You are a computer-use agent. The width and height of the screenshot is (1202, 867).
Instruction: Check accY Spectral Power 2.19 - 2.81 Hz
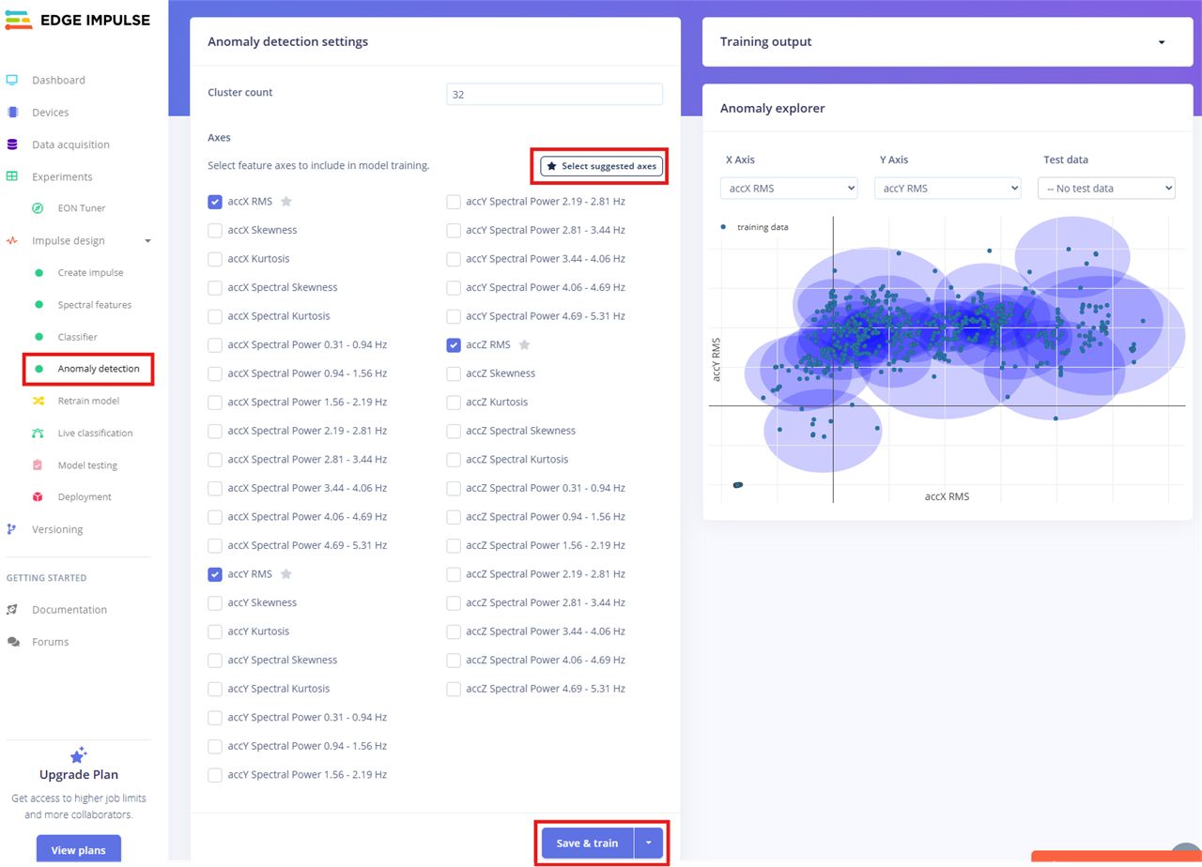pyautogui.click(x=454, y=202)
